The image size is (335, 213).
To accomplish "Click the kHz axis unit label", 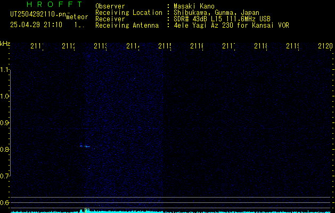I will pyautogui.click(x=5, y=44).
